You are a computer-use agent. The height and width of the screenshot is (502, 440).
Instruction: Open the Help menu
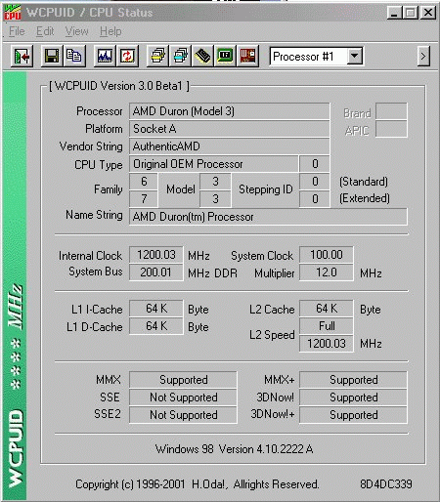(x=110, y=31)
